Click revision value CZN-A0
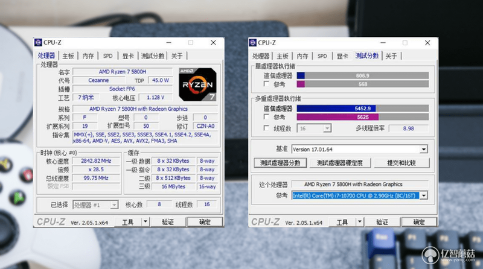The height and width of the screenshot is (269, 483). click(205, 126)
